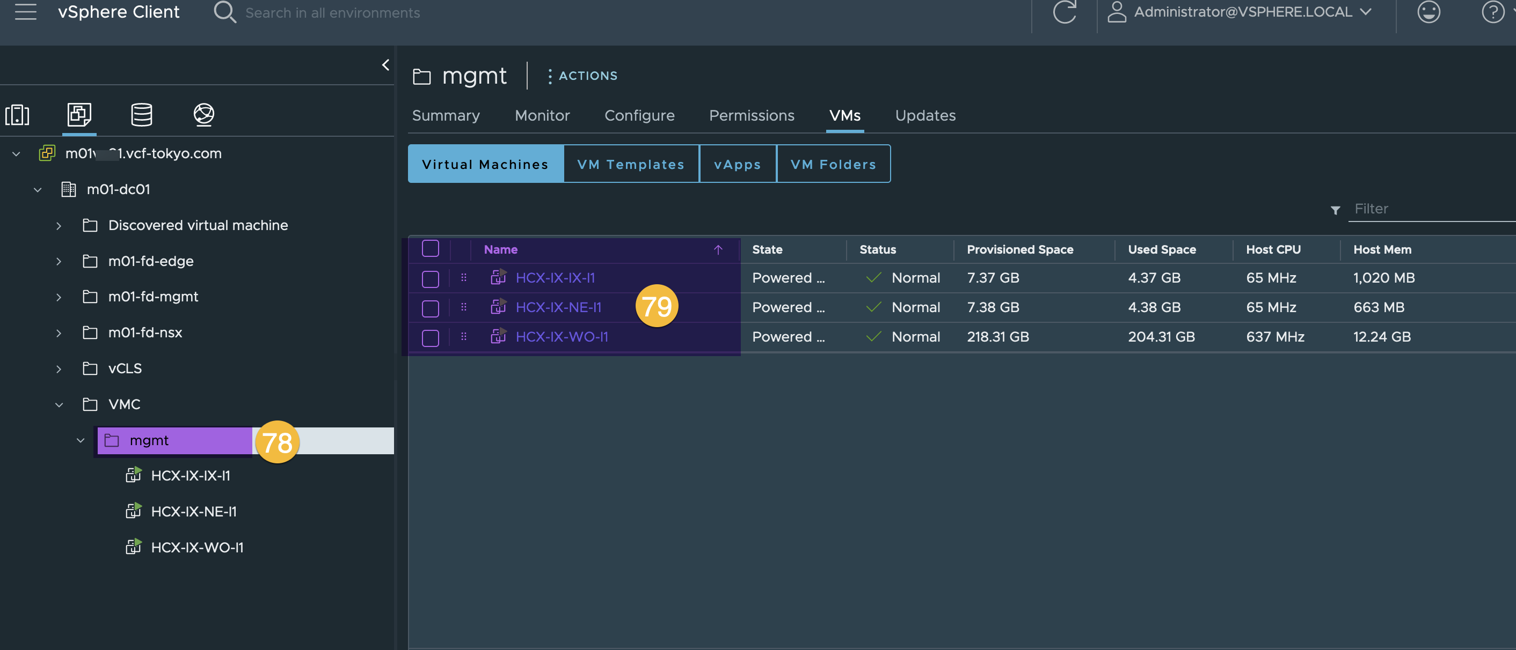Image resolution: width=1516 pixels, height=650 pixels.
Task: Select the VMs tab
Action: tap(844, 115)
